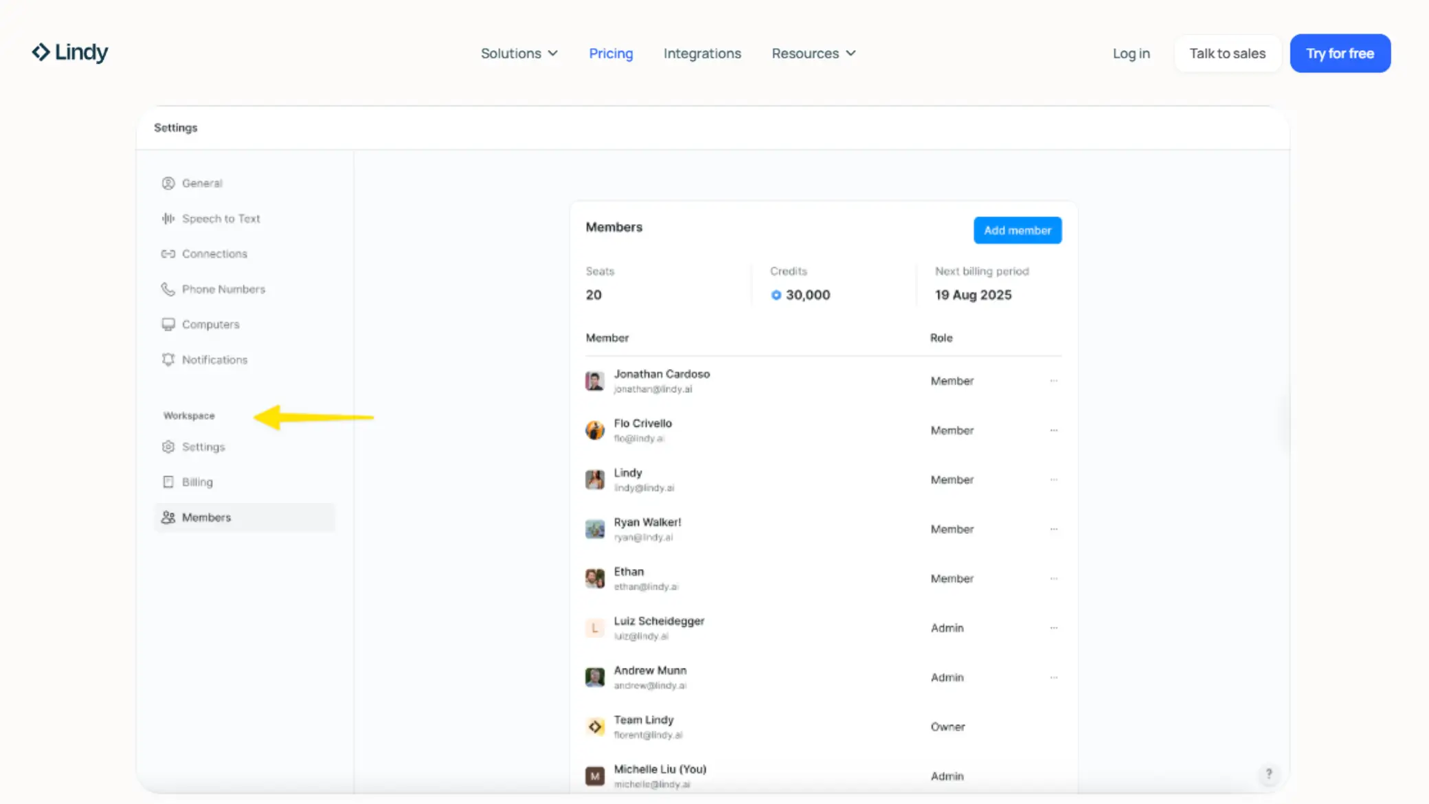
Task: Click the help question mark icon
Action: point(1268,774)
